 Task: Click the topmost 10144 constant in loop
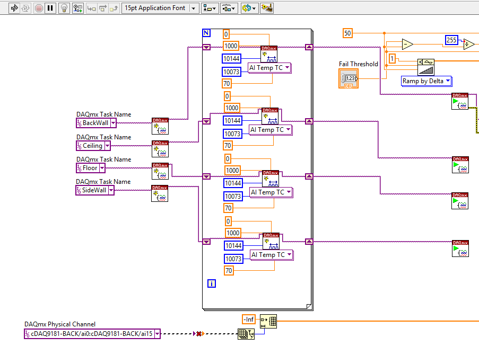[231, 59]
